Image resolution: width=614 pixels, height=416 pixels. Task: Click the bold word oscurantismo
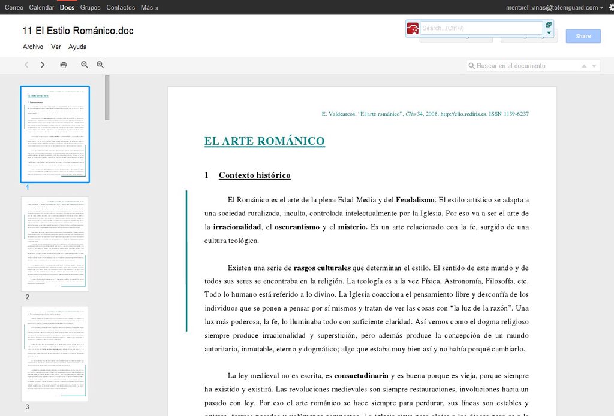297,227
